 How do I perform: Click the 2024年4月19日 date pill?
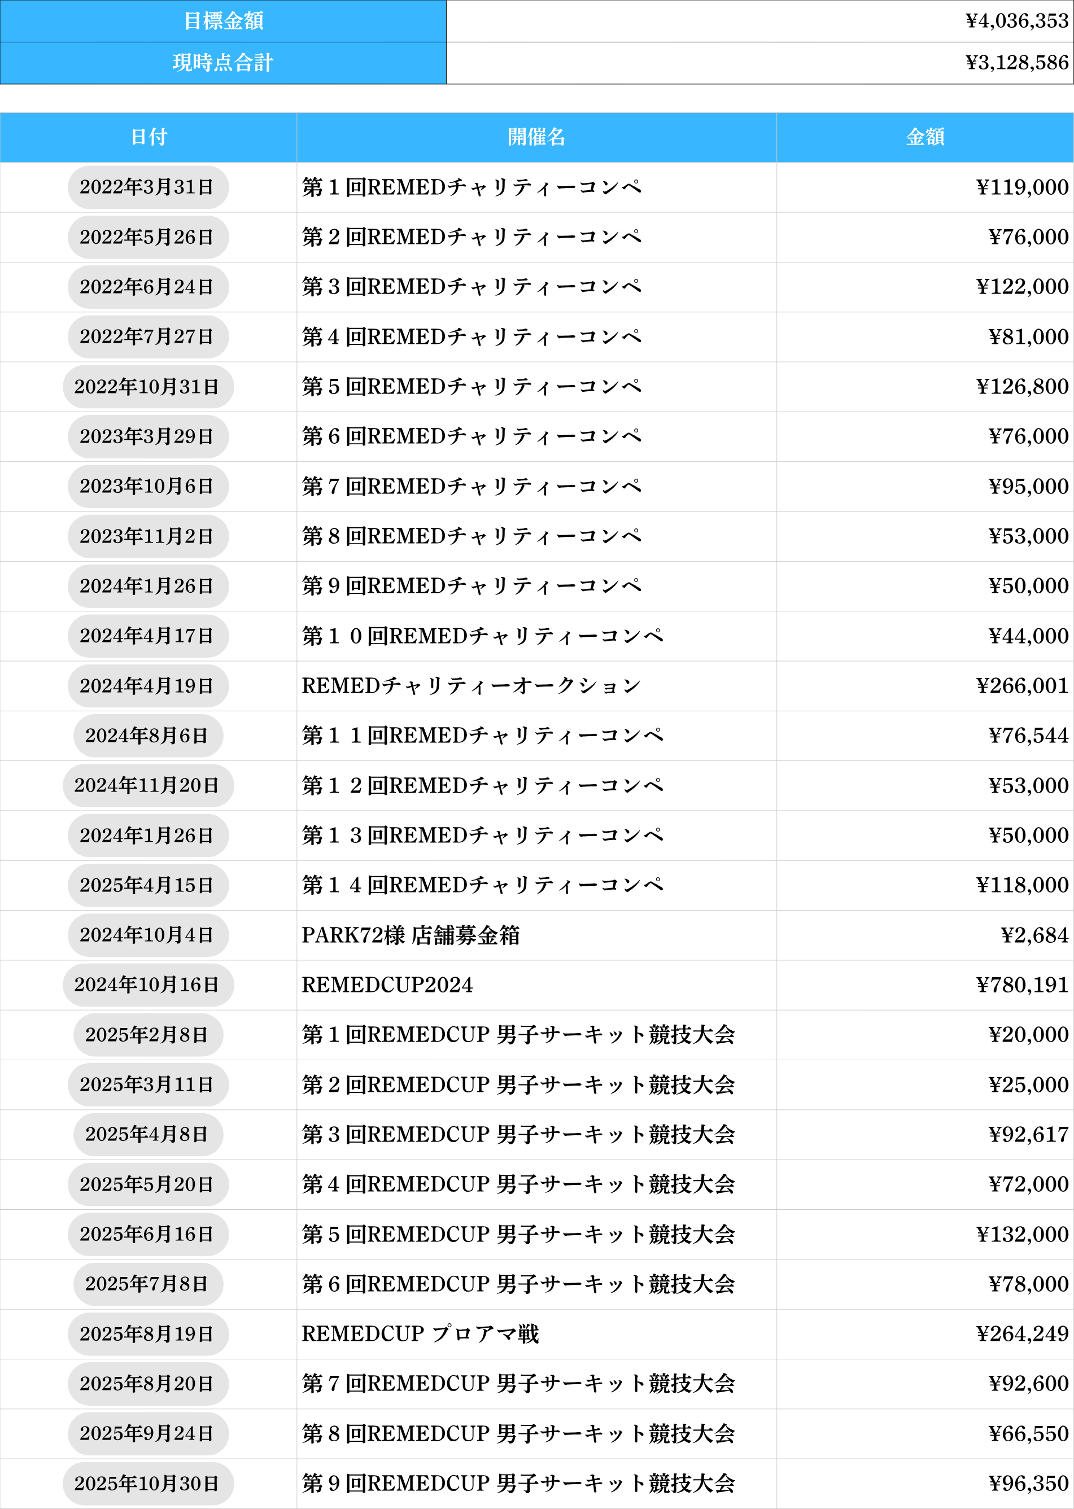pos(147,686)
